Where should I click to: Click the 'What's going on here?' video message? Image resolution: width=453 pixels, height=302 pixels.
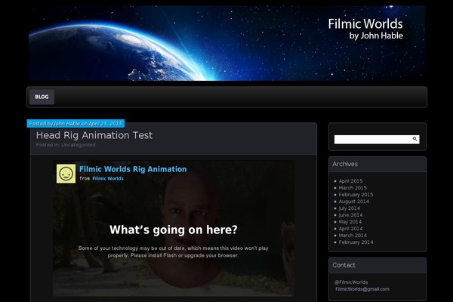coord(174,230)
